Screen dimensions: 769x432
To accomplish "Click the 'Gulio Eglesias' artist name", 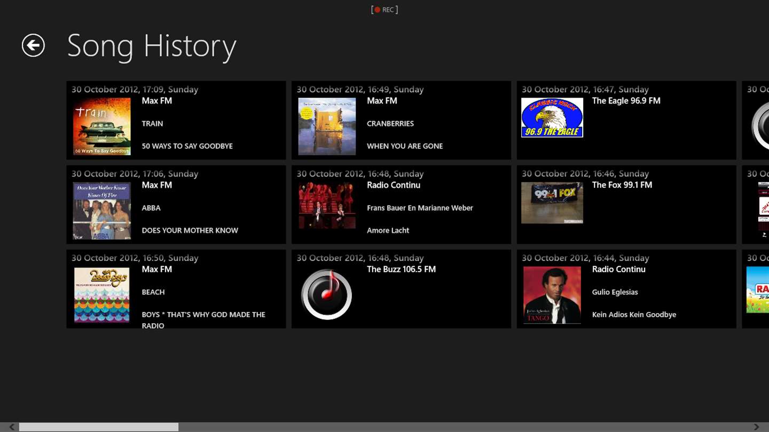I will (x=615, y=292).
